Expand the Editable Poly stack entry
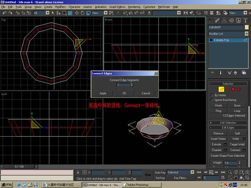 pyautogui.click(x=211, y=40)
